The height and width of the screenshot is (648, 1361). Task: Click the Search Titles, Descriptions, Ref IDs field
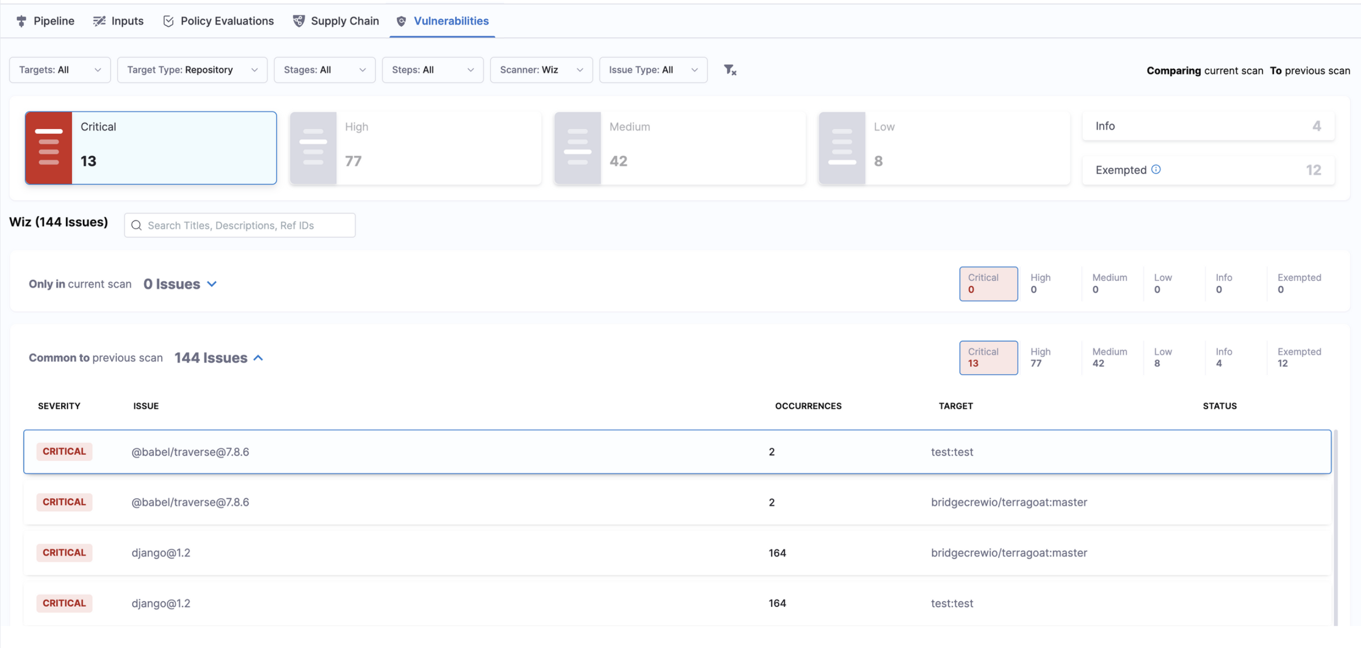pos(248,225)
